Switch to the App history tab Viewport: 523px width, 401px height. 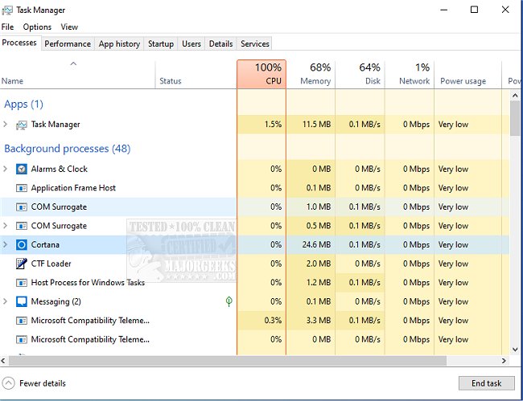(119, 43)
